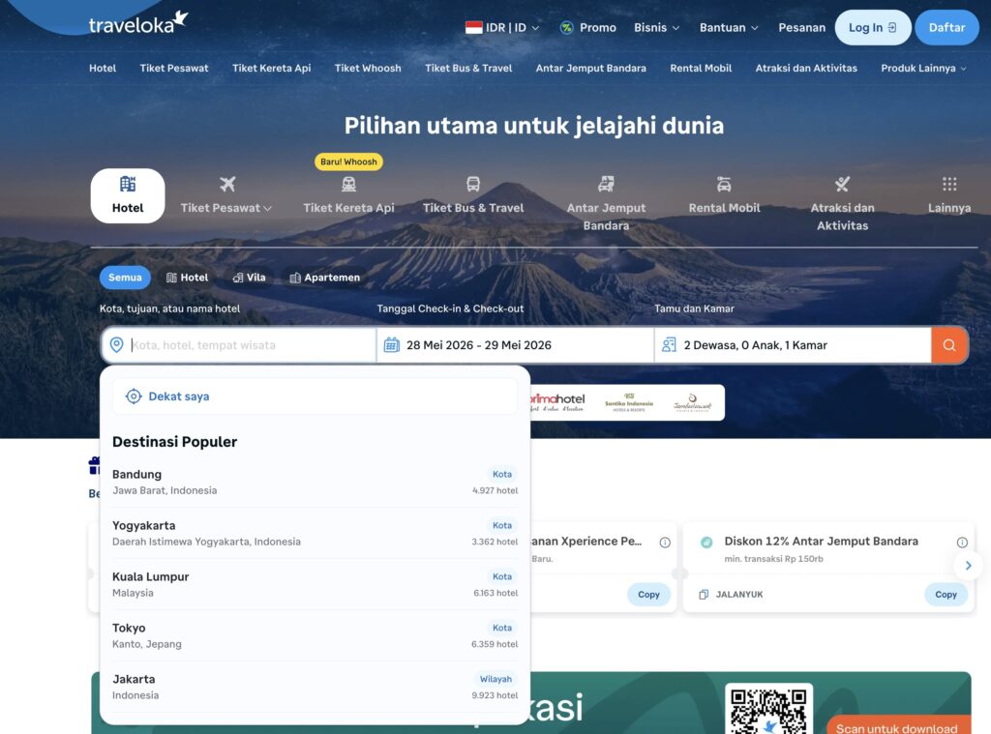Click the Traveloka logo
The height and width of the screenshot is (734, 991).
pyautogui.click(x=137, y=23)
